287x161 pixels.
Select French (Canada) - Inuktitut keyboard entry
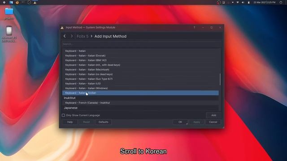[140, 103]
